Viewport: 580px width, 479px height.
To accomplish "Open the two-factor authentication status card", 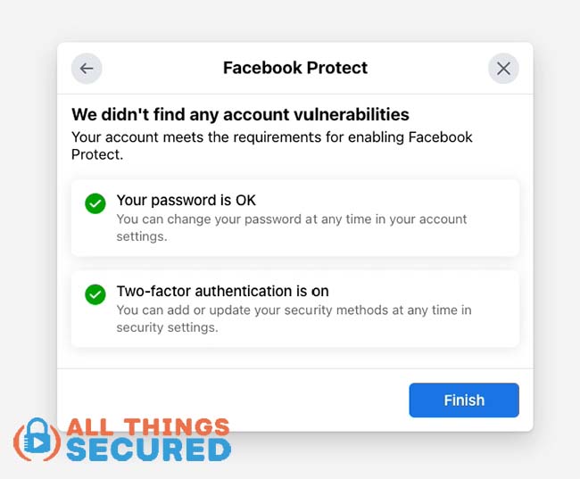I will pyautogui.click(x=295, y=310).
